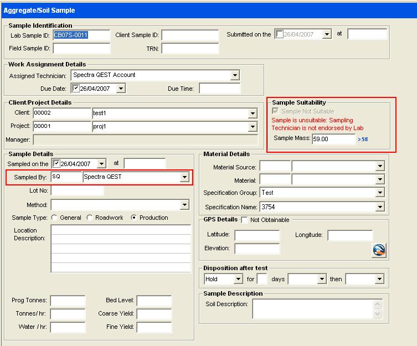Expand the Client name dropdown
Viewport: 417px width, 346px height.
click(253, 113)
